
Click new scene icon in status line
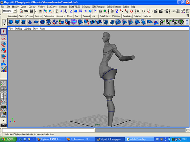click(x=21, y=11)
